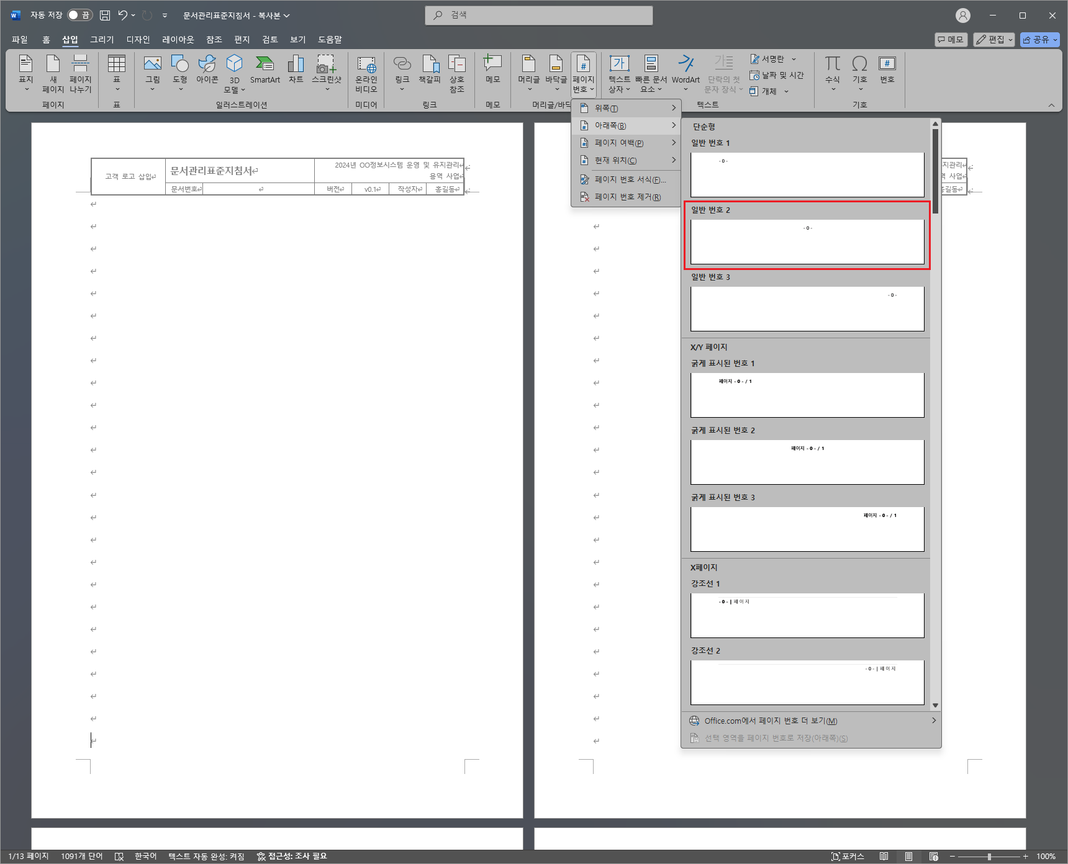
Task: Switch to the Home (홈) tab
Action: pos(46,39)
